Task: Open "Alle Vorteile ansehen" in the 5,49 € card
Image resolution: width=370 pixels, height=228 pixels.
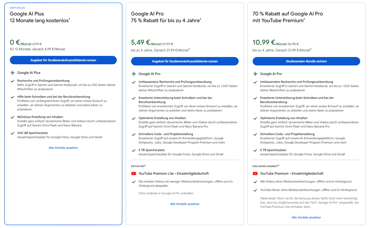Action: pos(185,204)
